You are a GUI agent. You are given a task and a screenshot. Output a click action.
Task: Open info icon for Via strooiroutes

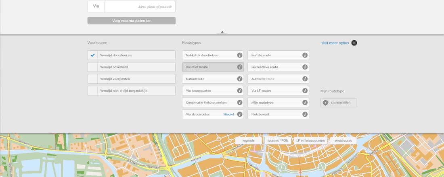pyautogui.click(x=239, y=114)
